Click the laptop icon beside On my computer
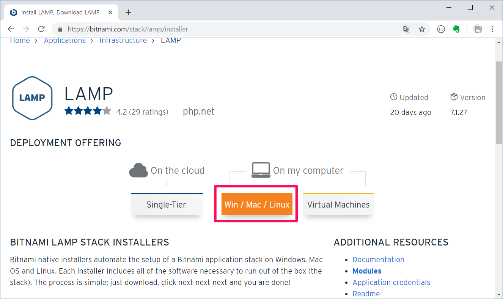The width and height of the screenshot is (503, 299). (261, 170)
